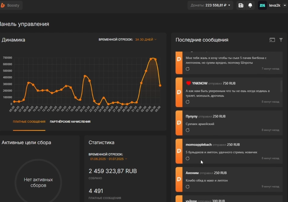Click the 2K profile avatar
Screen dimensions: 288x202
click(x=262, y=5)
